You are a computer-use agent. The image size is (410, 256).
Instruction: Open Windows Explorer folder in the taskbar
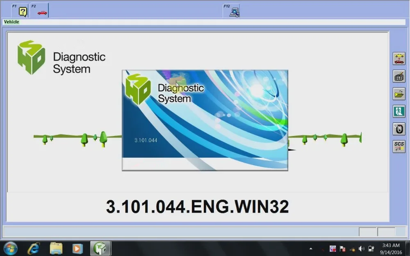[x=56, y=249]
